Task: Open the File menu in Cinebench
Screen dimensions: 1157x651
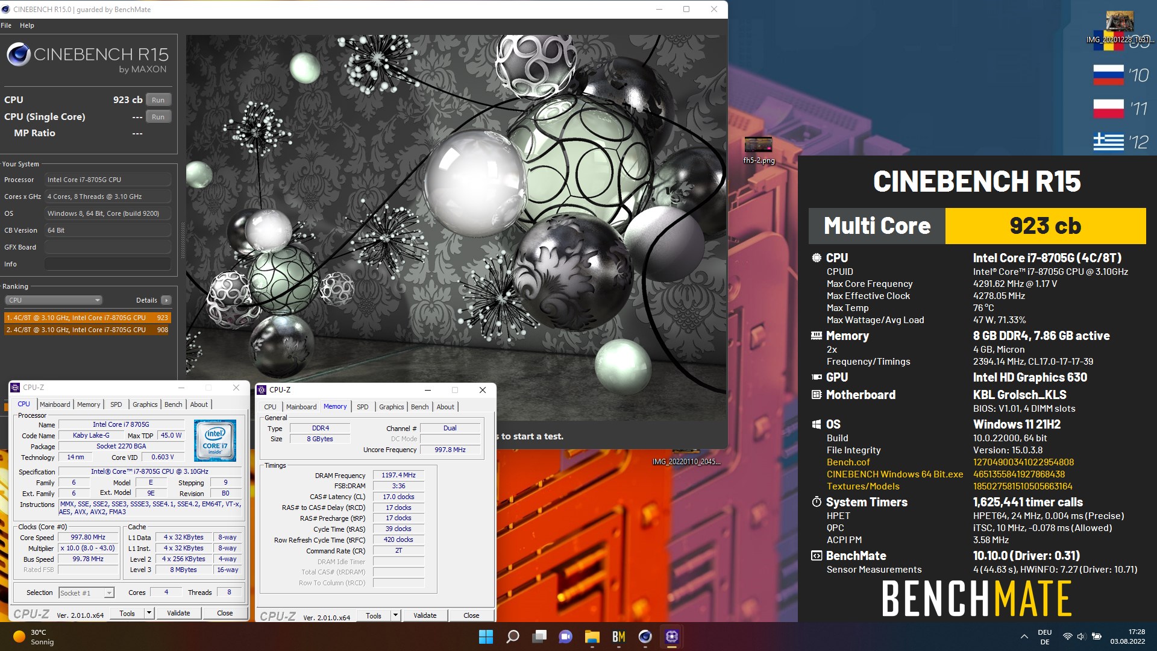Action: [x=6, y=25]
